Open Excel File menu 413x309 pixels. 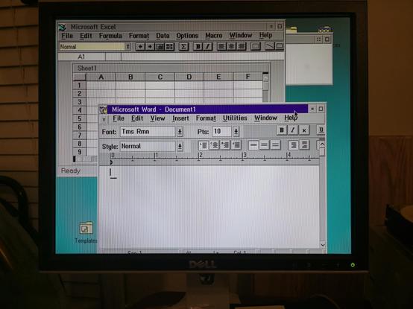67,36
